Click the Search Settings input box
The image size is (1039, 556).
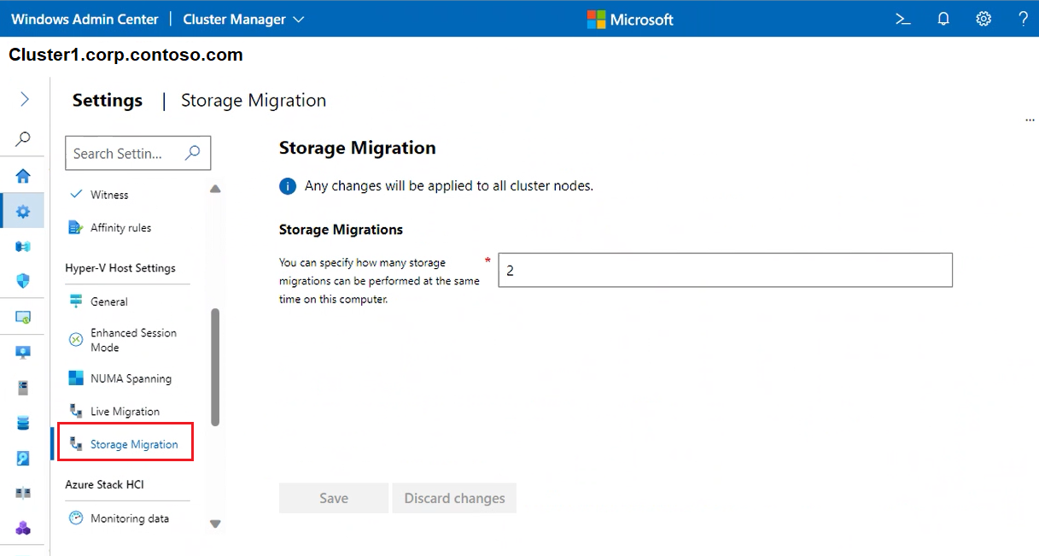(x=126, y=154)
